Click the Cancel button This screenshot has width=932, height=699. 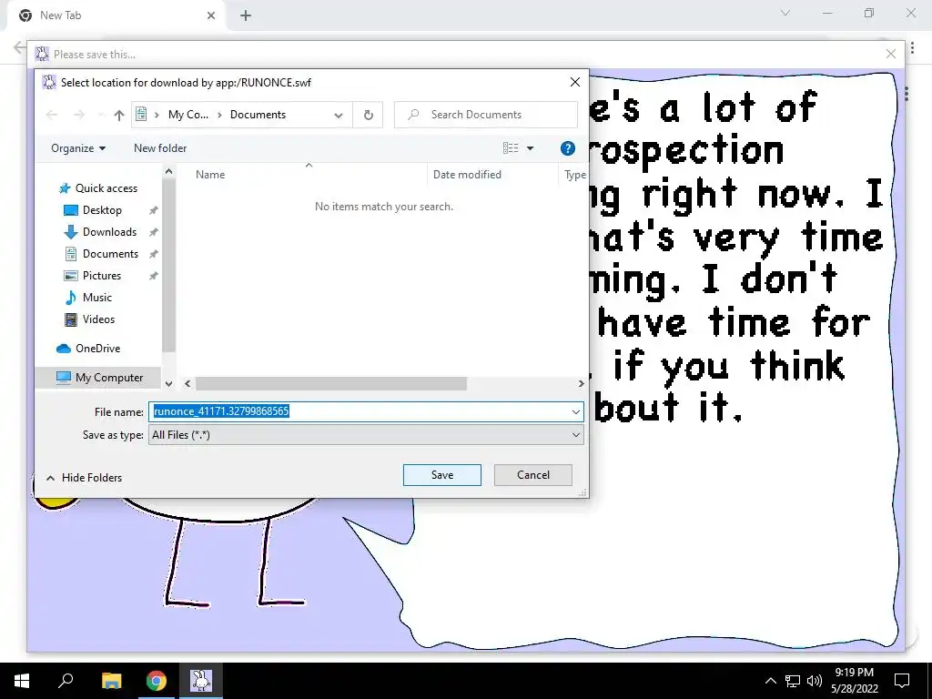(533, 475)
